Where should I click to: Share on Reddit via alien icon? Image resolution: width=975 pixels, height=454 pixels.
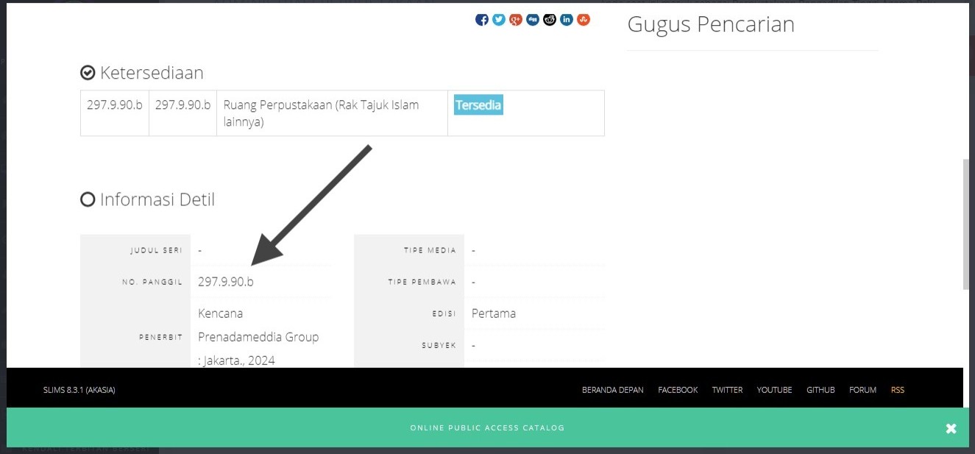point(550,20)
